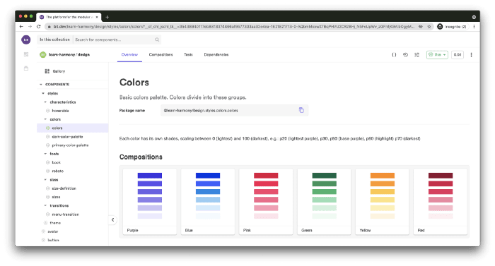Select the primary-color-palette component
This screenshot has width=495, height=266.
(x=70, y=145)
